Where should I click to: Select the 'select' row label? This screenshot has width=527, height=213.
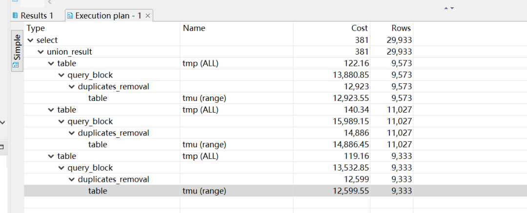click(x=47, y=40)
